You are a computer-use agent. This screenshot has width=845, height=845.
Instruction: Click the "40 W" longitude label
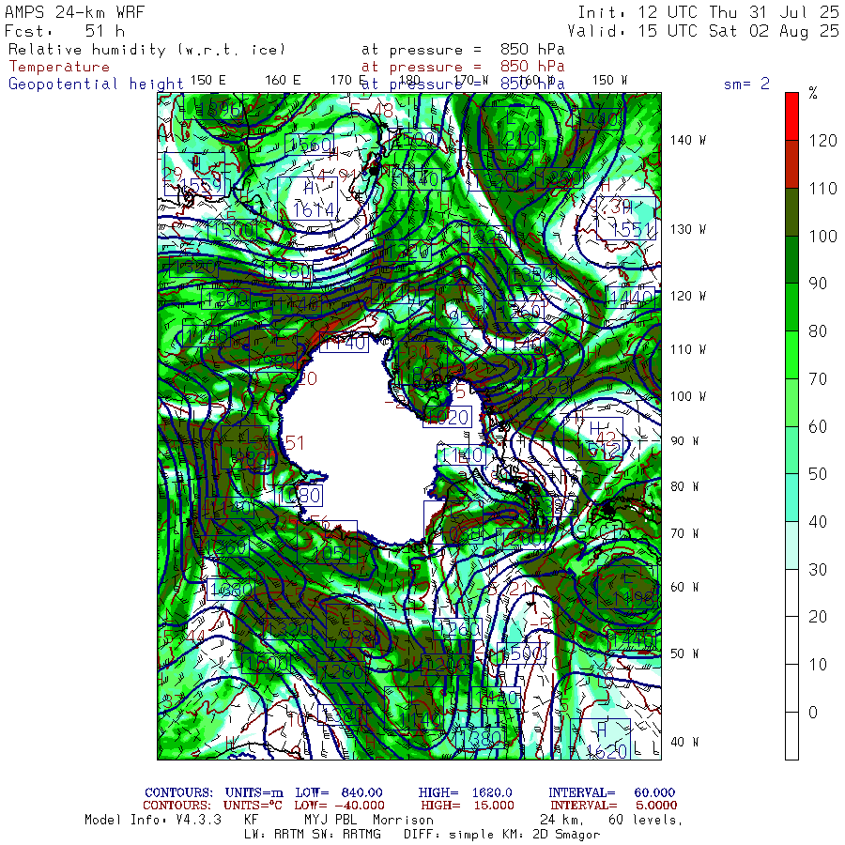pos(684,742)
